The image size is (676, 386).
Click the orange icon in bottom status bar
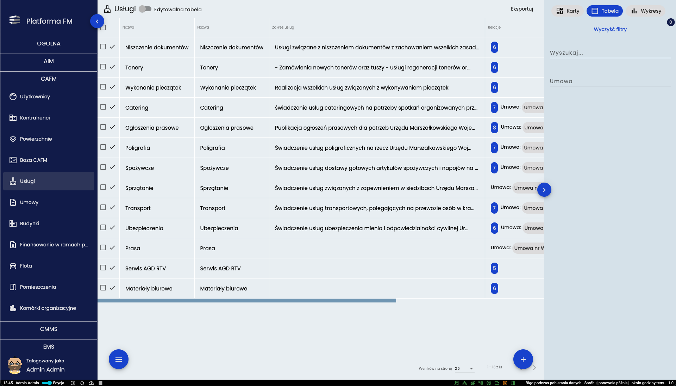[505, 383]
